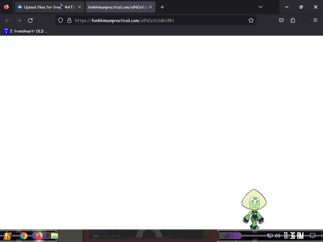Switch to the Upload files for free tab
Viewport: 323px width, 242px height.
[x=50, y=7]
